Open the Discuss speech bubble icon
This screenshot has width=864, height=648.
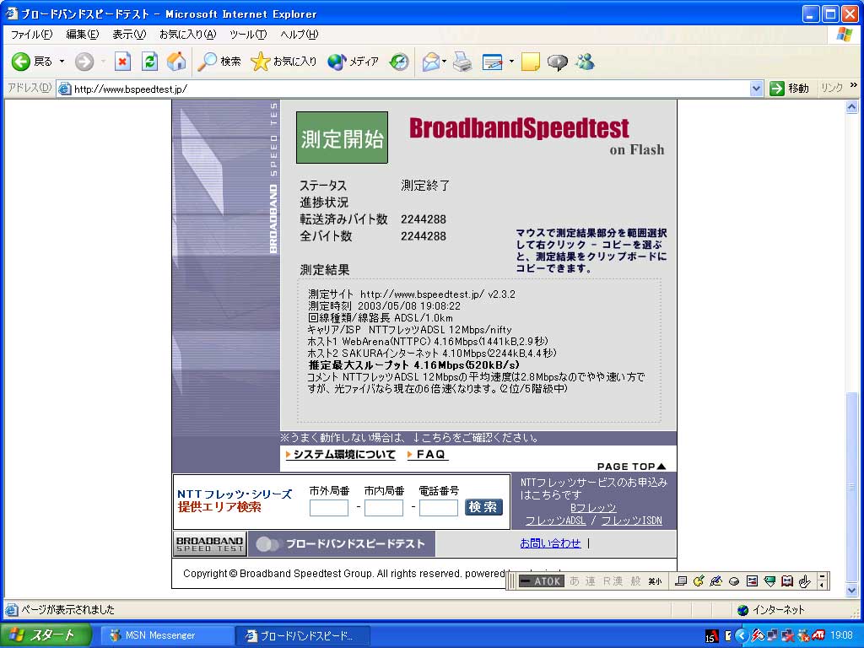(x=557, y=62)
